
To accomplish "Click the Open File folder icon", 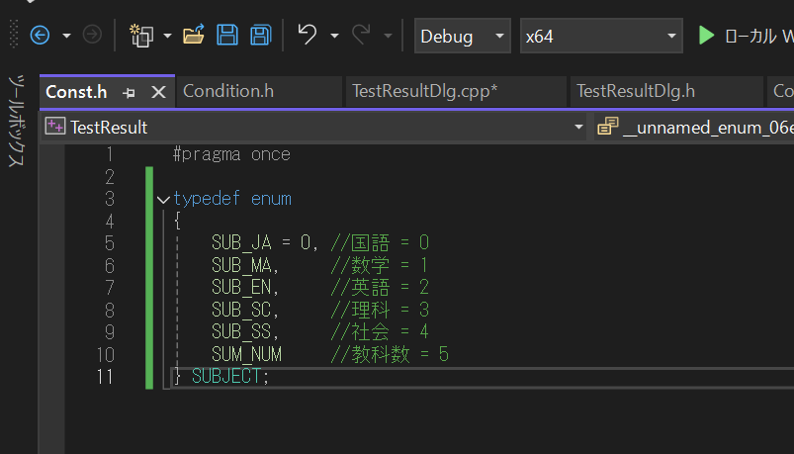I will [x=194, y=36].
